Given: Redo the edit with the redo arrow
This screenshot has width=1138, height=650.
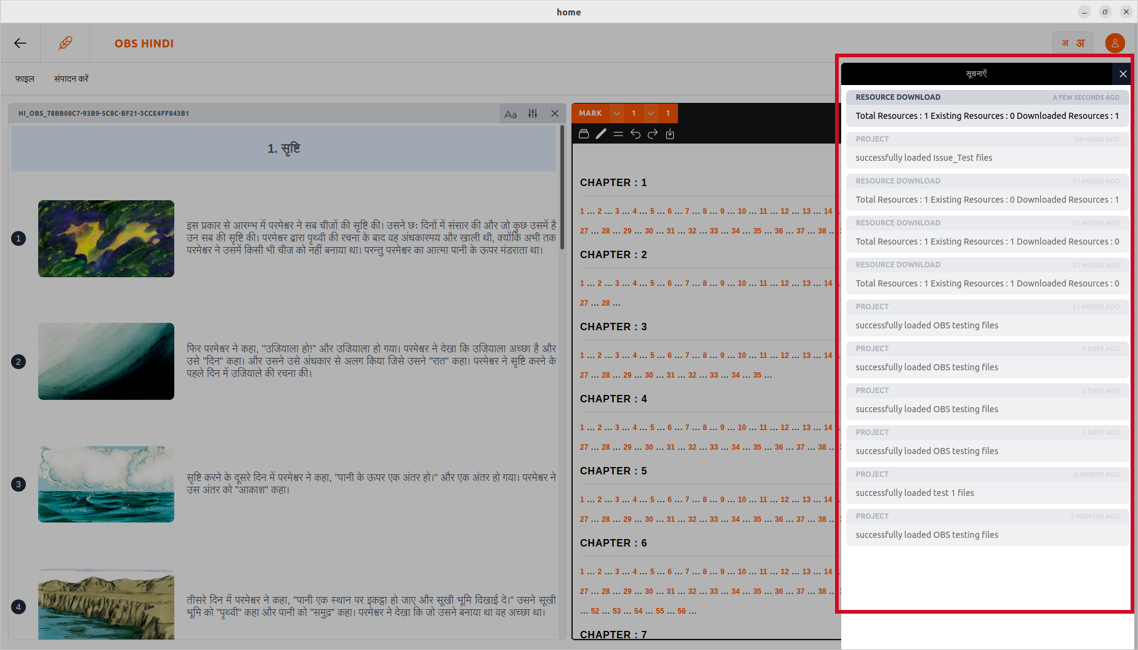Looking at the screenshot, I should (x=653, y=134).
